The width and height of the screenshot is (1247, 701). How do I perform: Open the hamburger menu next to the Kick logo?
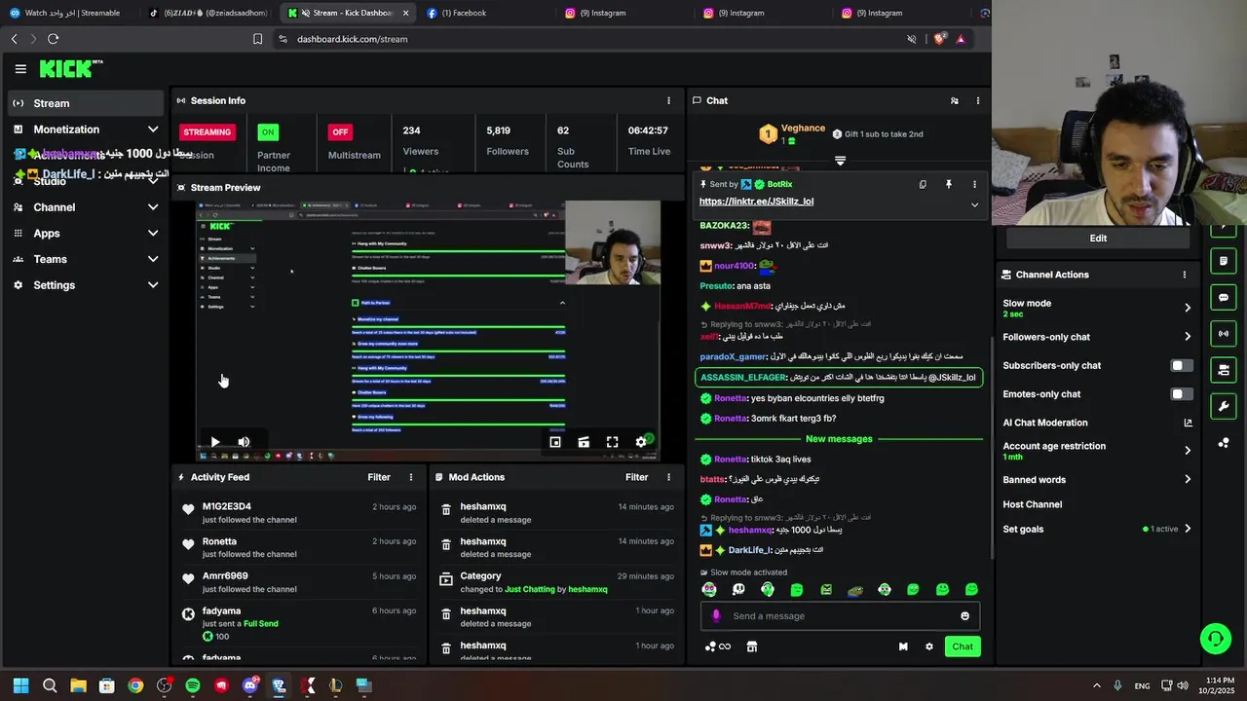[20, 69]
